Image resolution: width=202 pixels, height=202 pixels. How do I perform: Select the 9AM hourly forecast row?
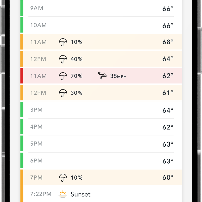102,8
